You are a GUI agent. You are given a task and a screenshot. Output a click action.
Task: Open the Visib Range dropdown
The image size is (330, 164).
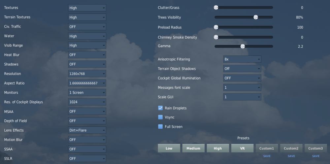coord(87,45)
